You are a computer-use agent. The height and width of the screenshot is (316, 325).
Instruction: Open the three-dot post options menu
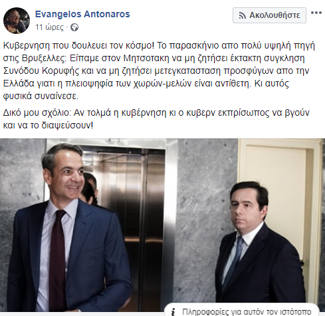click(316, 13)
